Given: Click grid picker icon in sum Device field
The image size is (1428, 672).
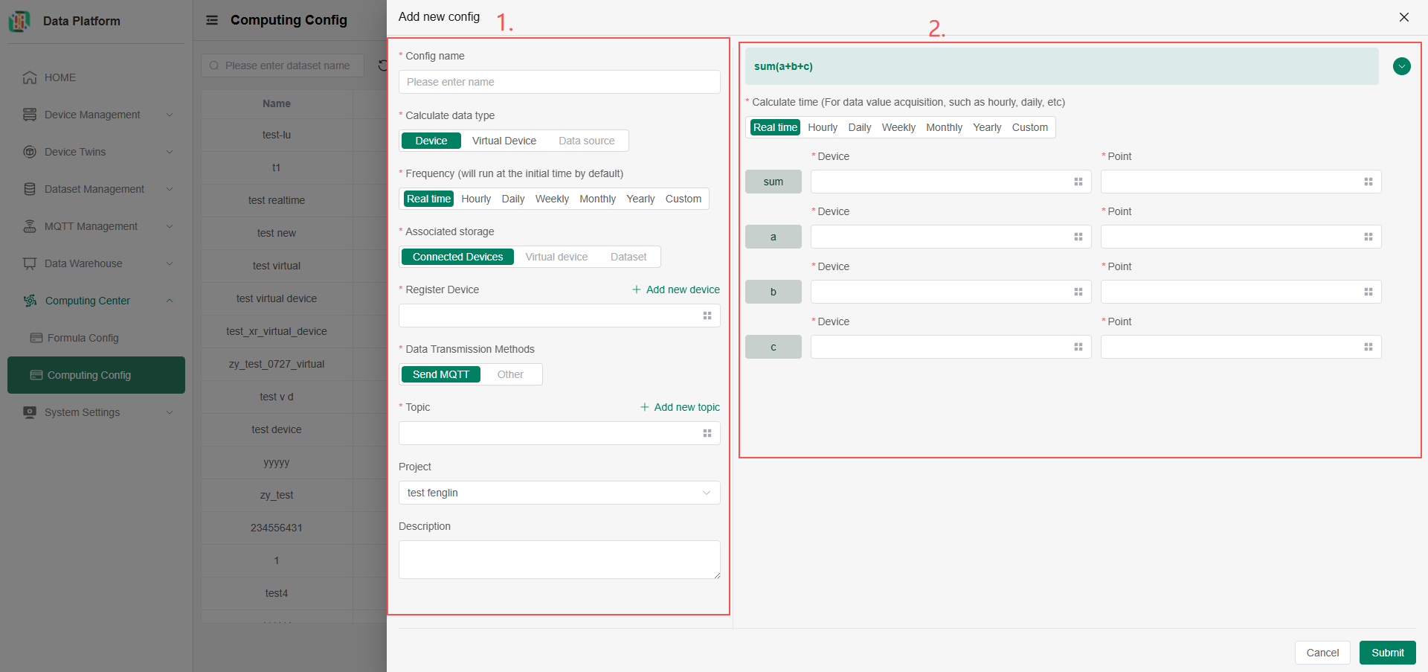Looking at the screenshot, I should click(x=1078, y=182).
